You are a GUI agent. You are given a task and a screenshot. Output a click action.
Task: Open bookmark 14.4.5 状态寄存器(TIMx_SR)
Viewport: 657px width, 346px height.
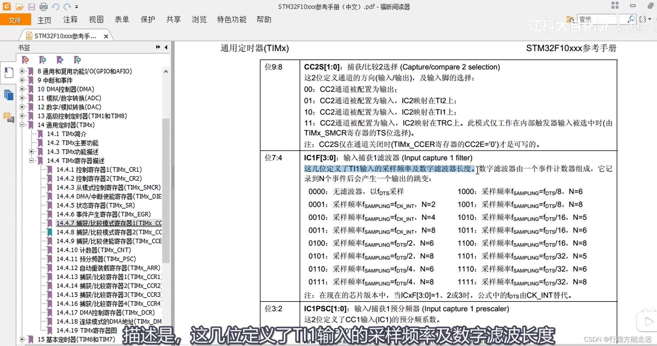click(96, 205)
